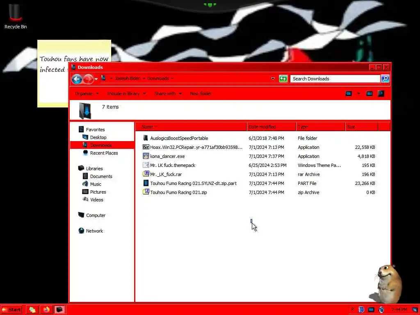The height and width of the screenshot is (315, 420).
Task: Sort by Name column header
Action: pos(191,127)
